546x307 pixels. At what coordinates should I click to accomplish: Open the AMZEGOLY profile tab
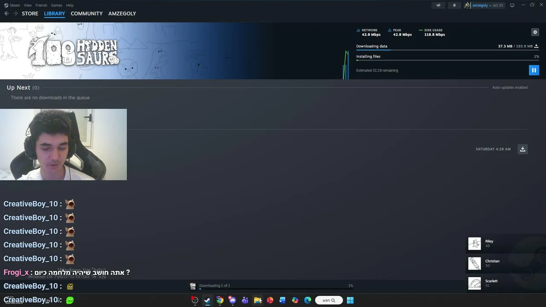[122, 14]
